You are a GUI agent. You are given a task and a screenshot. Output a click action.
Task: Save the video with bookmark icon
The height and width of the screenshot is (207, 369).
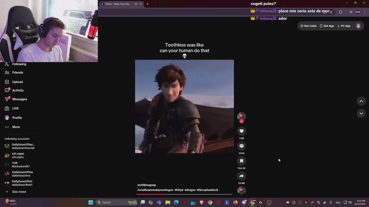pos(242,161)
